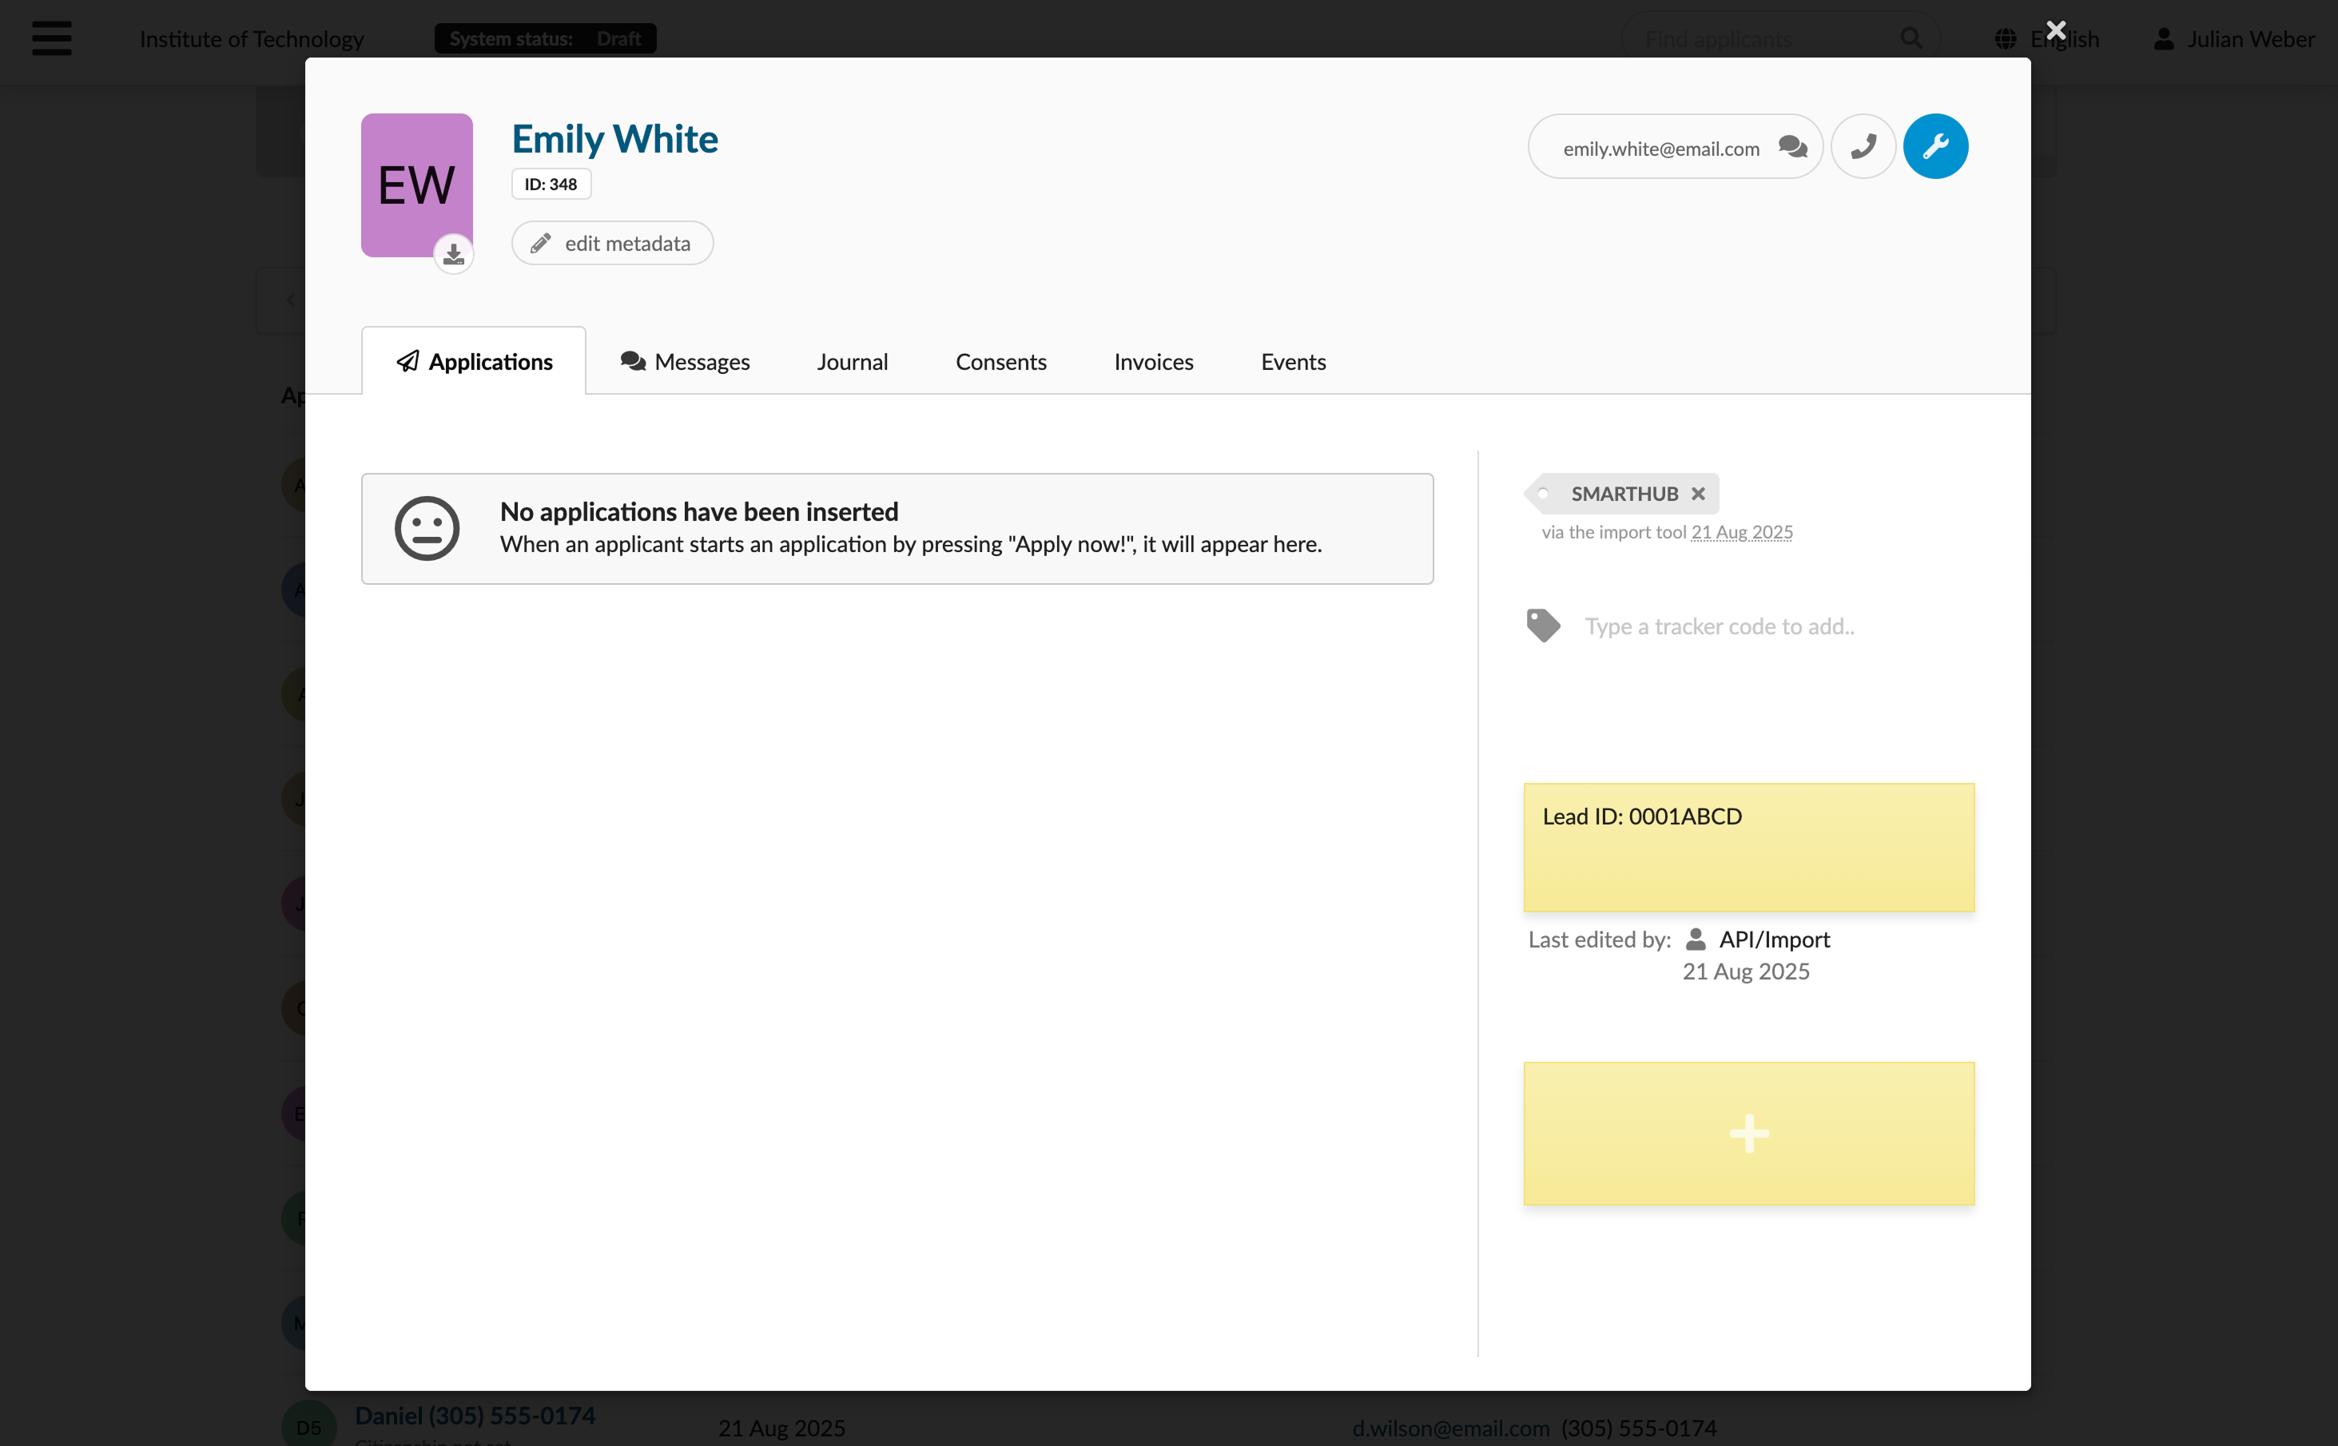This screenshot has width=2338, height=1446.
Task: Switch to the Messages tab
Action: coord(685,361)
